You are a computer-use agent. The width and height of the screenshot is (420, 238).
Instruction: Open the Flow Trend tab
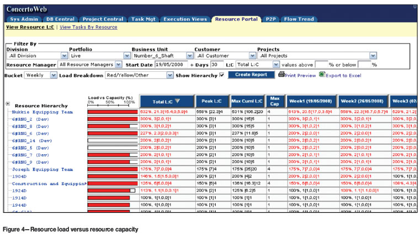[x=300, y=19]
